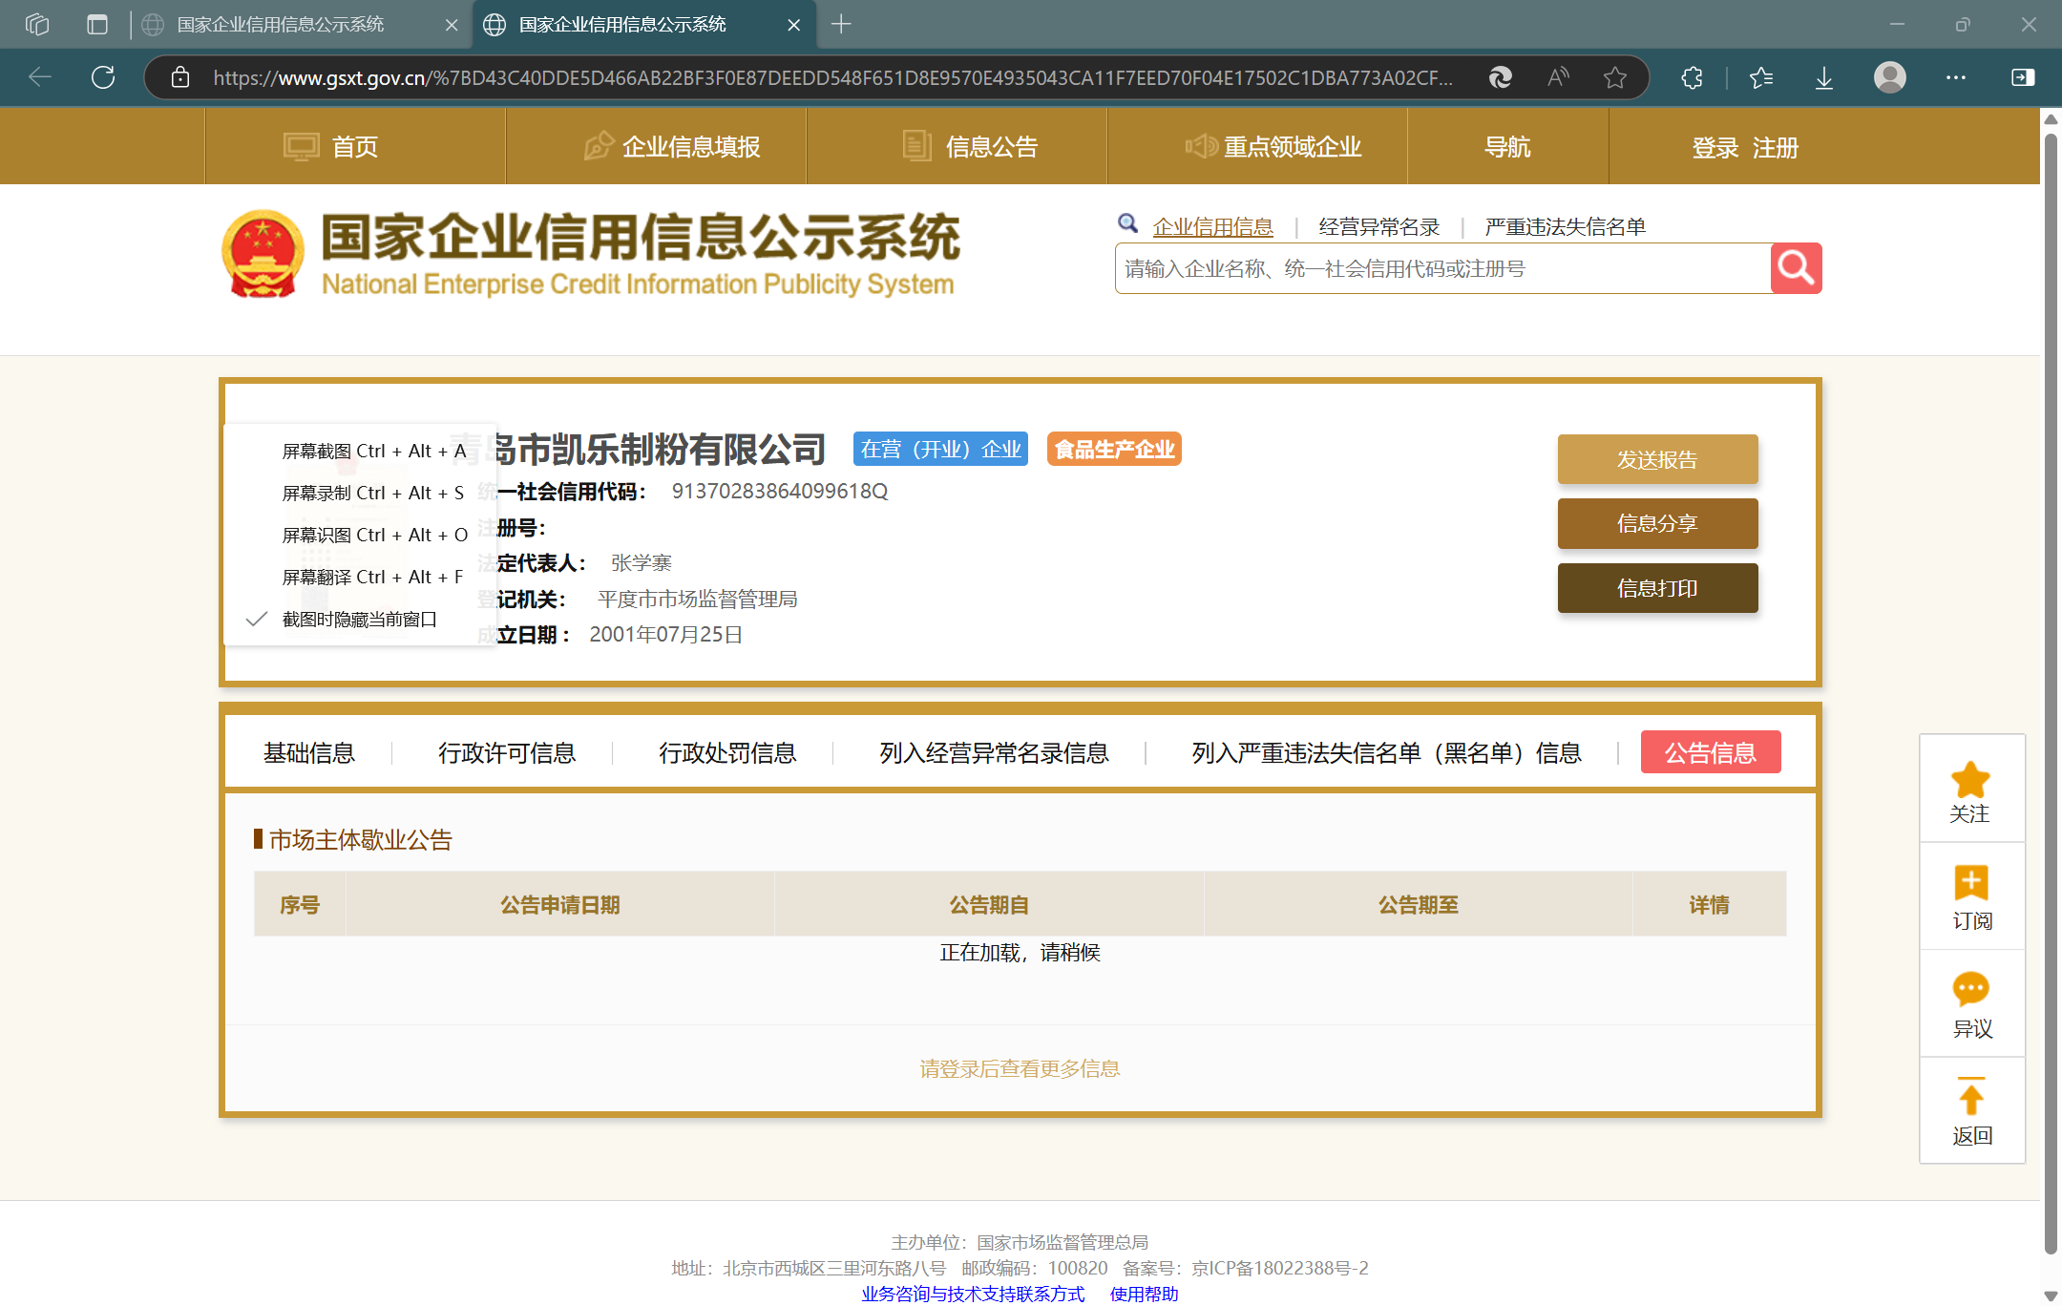Click 请登录后查看更多信息 link
This screenshot has height=1306, width=2062.
[1020, 1069]
